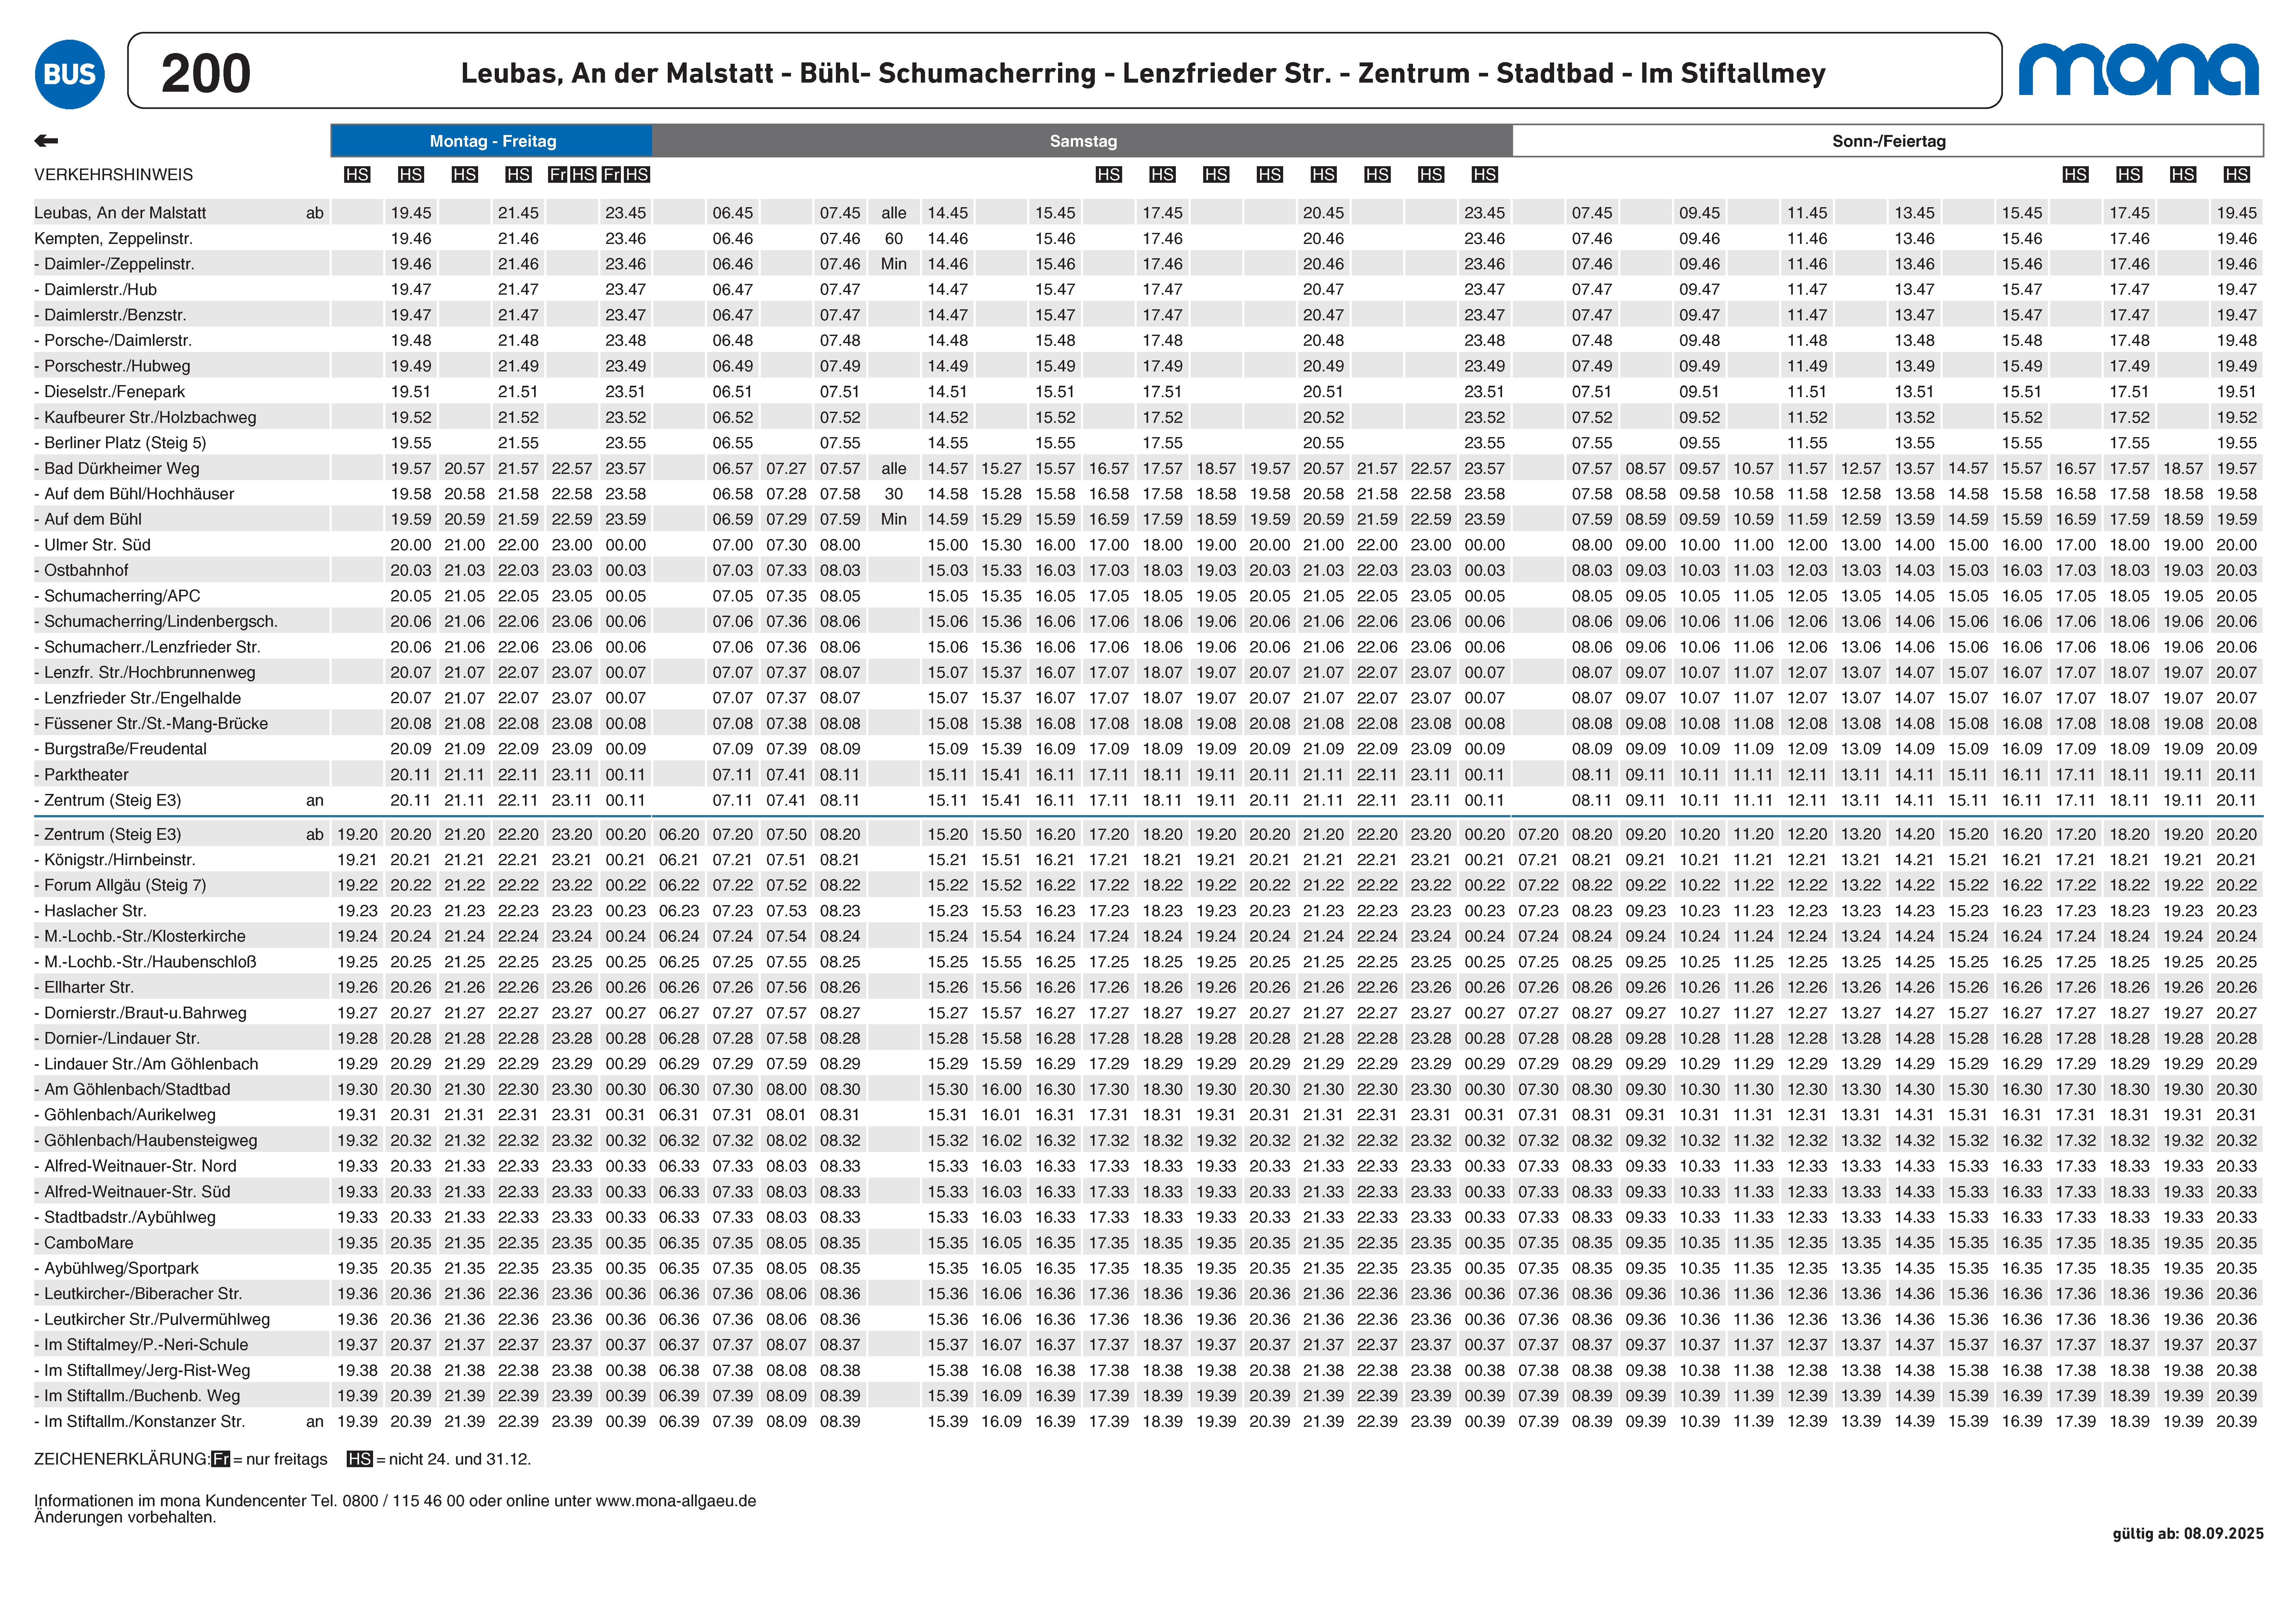Image resolution: width=2296 pixels, height=1621 pixels.
Task: Select the Kempten, Zeppelinstr. stop
Action: [114, 239]
